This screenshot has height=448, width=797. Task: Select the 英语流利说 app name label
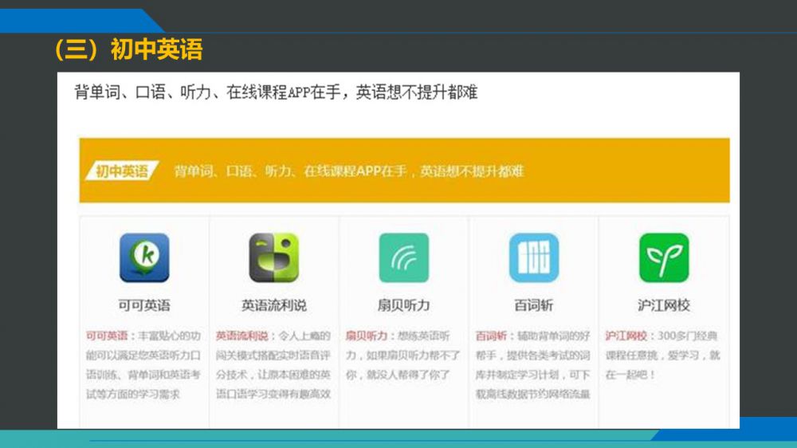coord(273,305)
